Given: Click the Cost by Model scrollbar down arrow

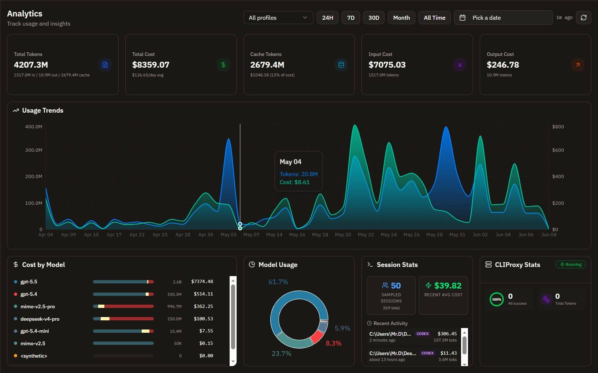Looking at the screenshot, I should [233, 362].
